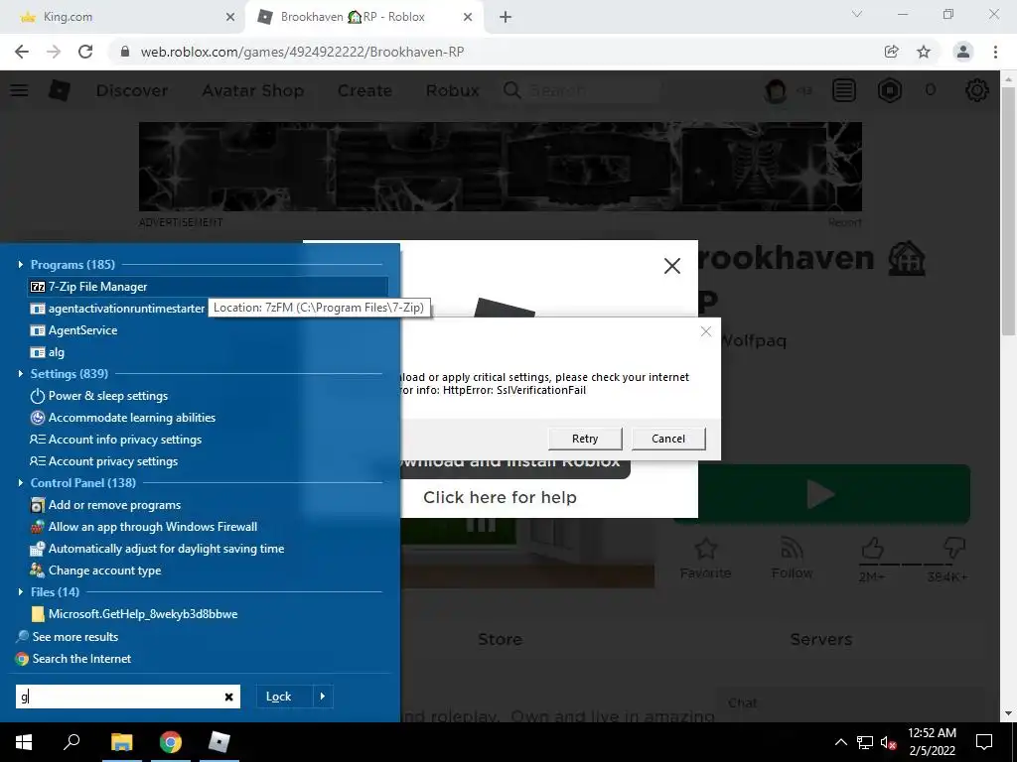Switch to the King.com tab

click(x=122, y=17)
